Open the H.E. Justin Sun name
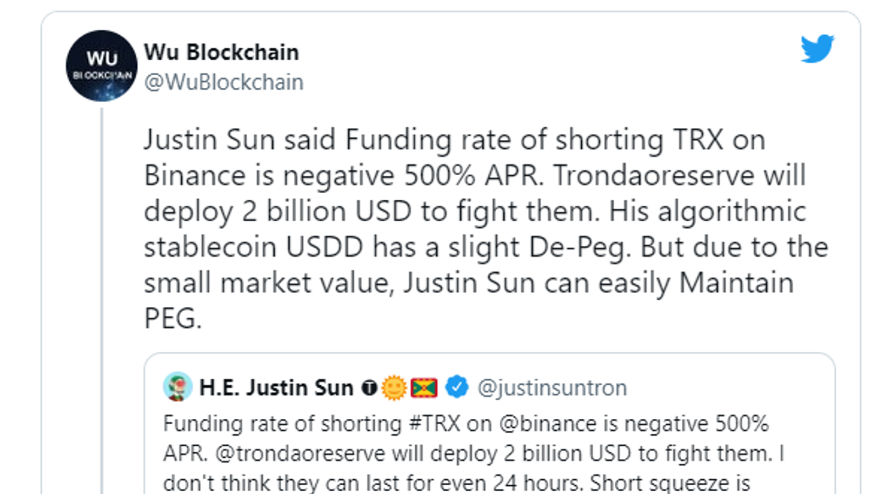The image size is (879, 494). (x=276, y=388)
